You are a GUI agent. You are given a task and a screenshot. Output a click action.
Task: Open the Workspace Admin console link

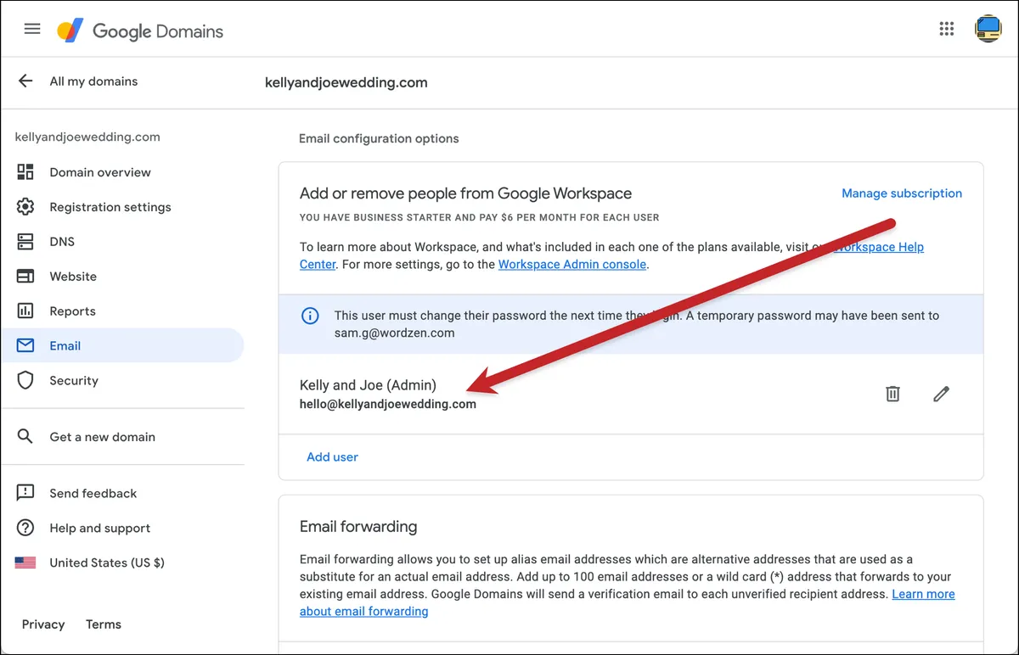(x=572, y=264)
